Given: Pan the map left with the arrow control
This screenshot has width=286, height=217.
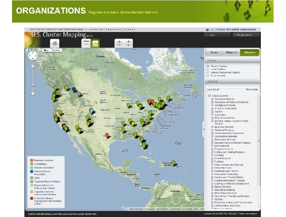Looking at the screenshot, I should click(30, 56).
